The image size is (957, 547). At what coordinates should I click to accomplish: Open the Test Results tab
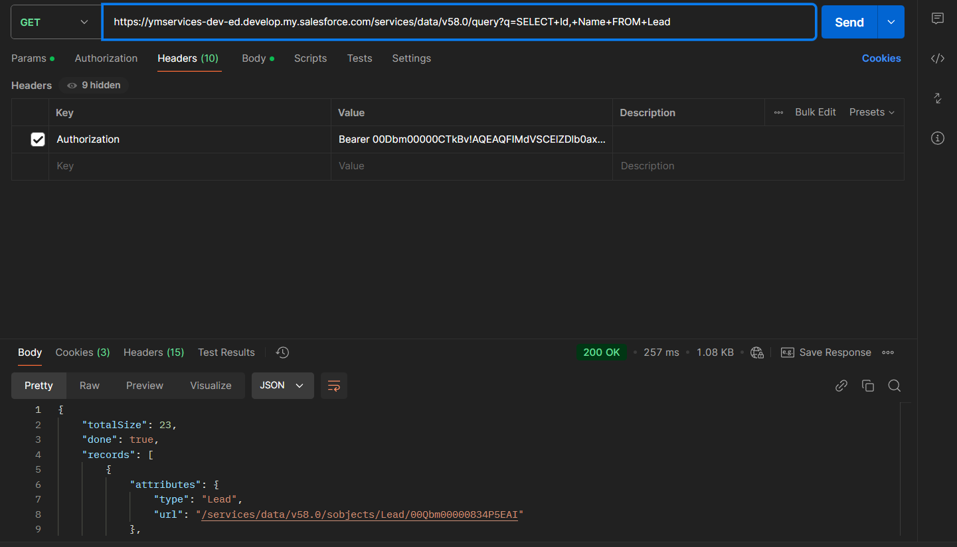(226, 352)
